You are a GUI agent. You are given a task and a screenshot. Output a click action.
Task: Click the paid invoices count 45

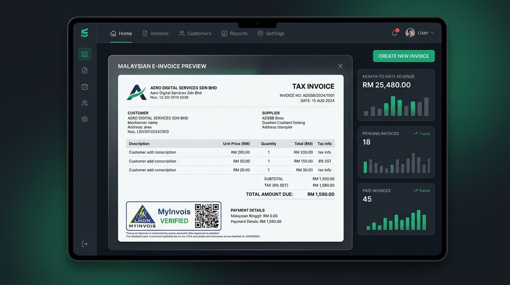click(x=367, y=199)
